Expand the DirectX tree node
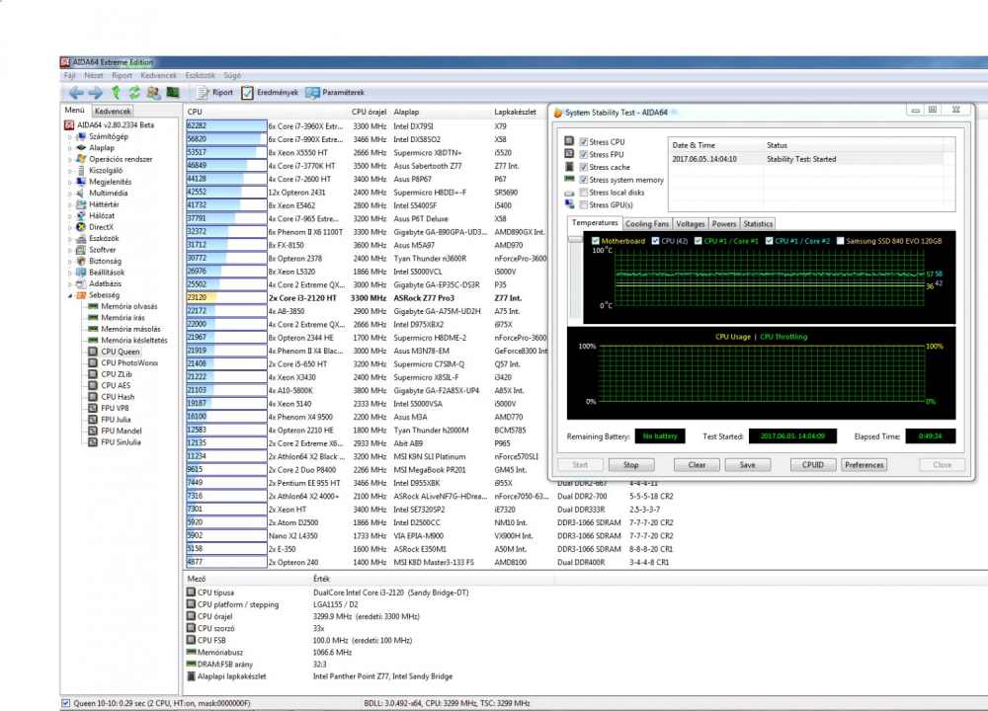The width and height of the screenshot is (988, 711). [x=70, y=227]
